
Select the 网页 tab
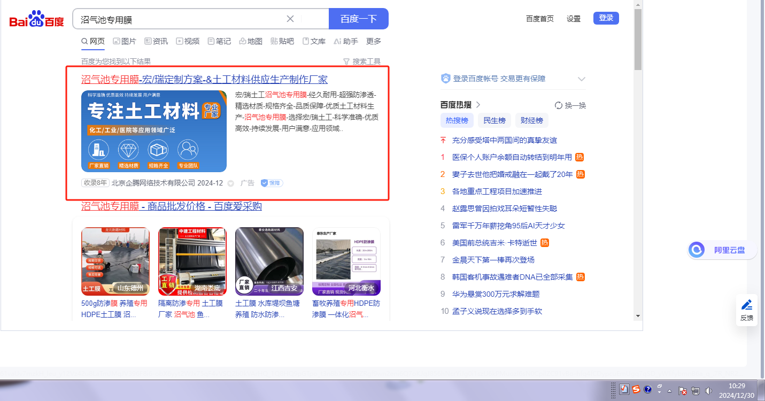[93, 41]
